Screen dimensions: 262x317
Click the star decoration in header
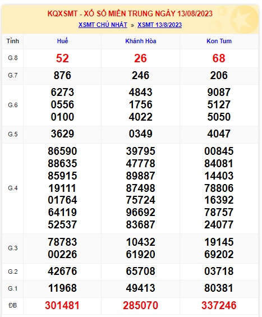point(244,20)
